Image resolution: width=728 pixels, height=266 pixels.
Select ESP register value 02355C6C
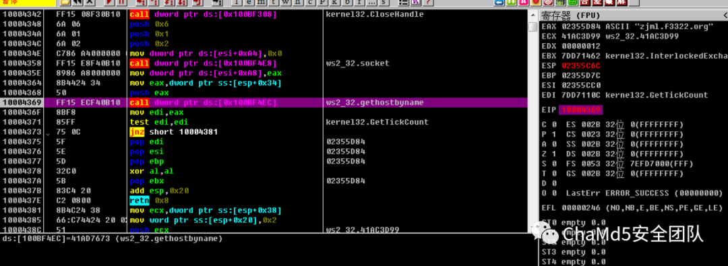click(x=580, y=66)
